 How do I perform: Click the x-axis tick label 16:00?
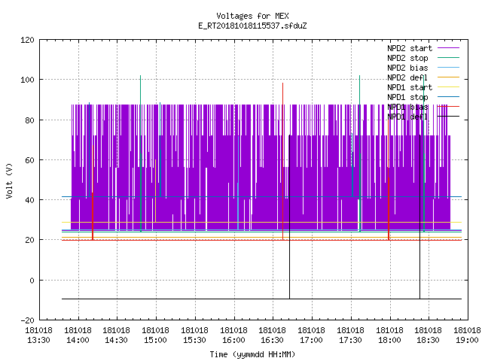[233, 340]
